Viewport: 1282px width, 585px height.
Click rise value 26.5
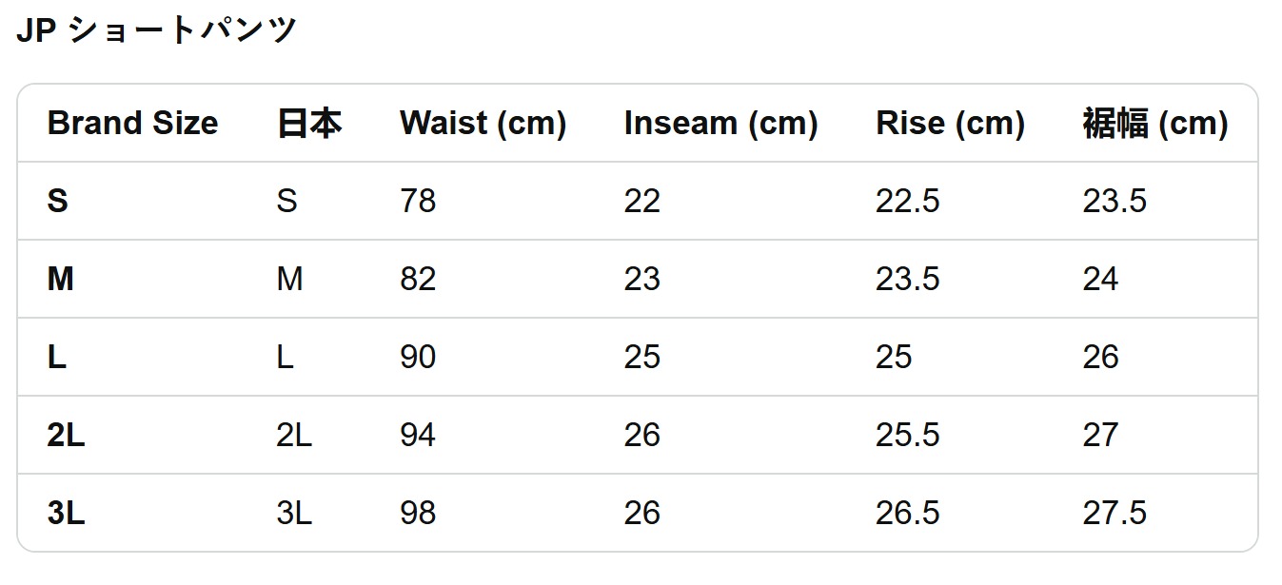(x=907, y=513)
